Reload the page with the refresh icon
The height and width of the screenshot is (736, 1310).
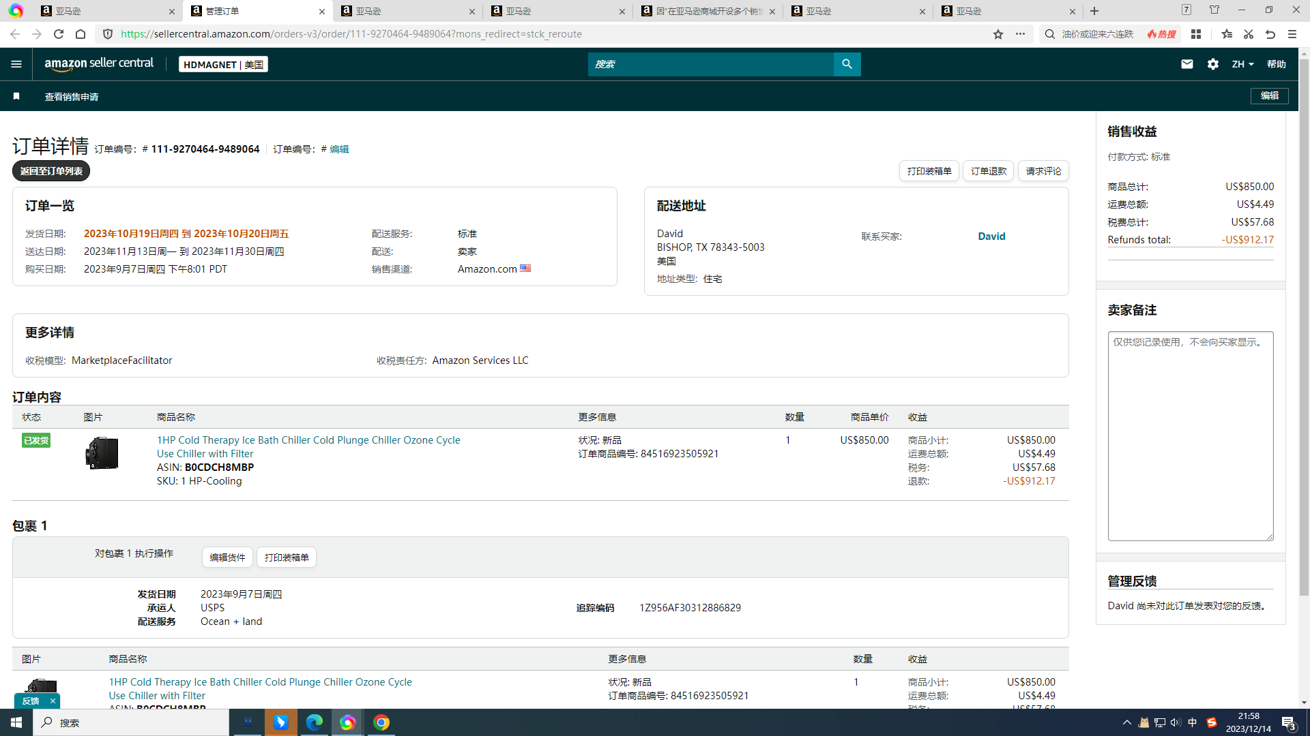[x=59, y=34]
